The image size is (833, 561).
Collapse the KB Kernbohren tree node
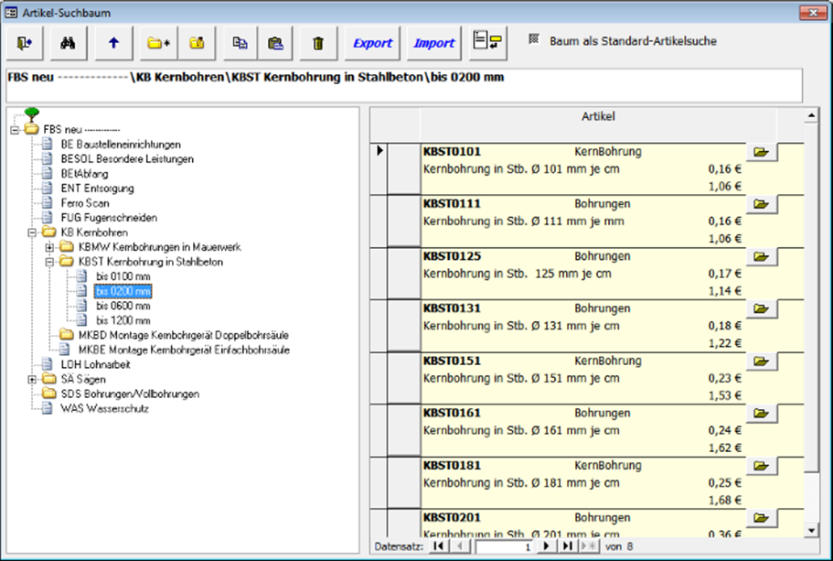(33, 232)
